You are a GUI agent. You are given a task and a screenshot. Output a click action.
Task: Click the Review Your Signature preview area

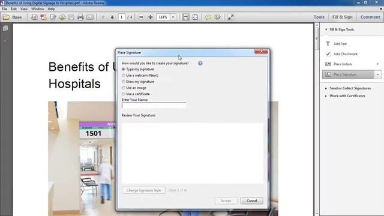[x=193, y=153]
